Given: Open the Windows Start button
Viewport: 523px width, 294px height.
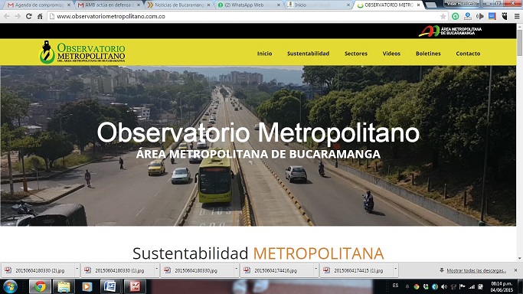Looking at the screenshot, I should click(10, 286).
